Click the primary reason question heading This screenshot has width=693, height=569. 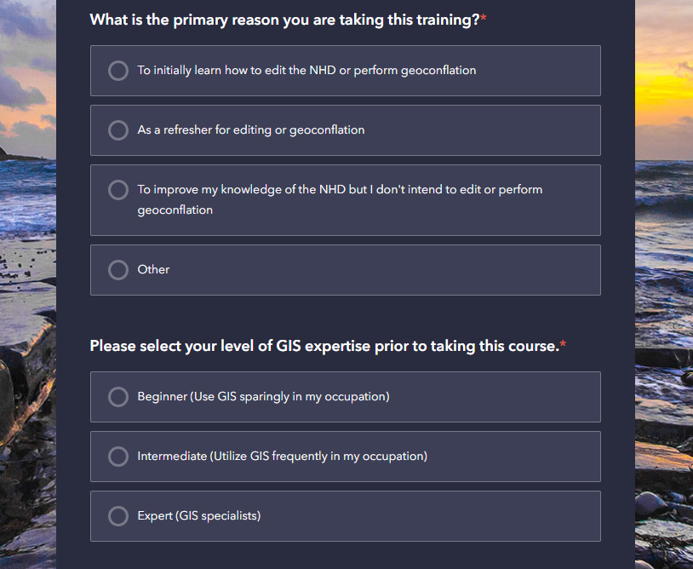click(x=284, y=20)
